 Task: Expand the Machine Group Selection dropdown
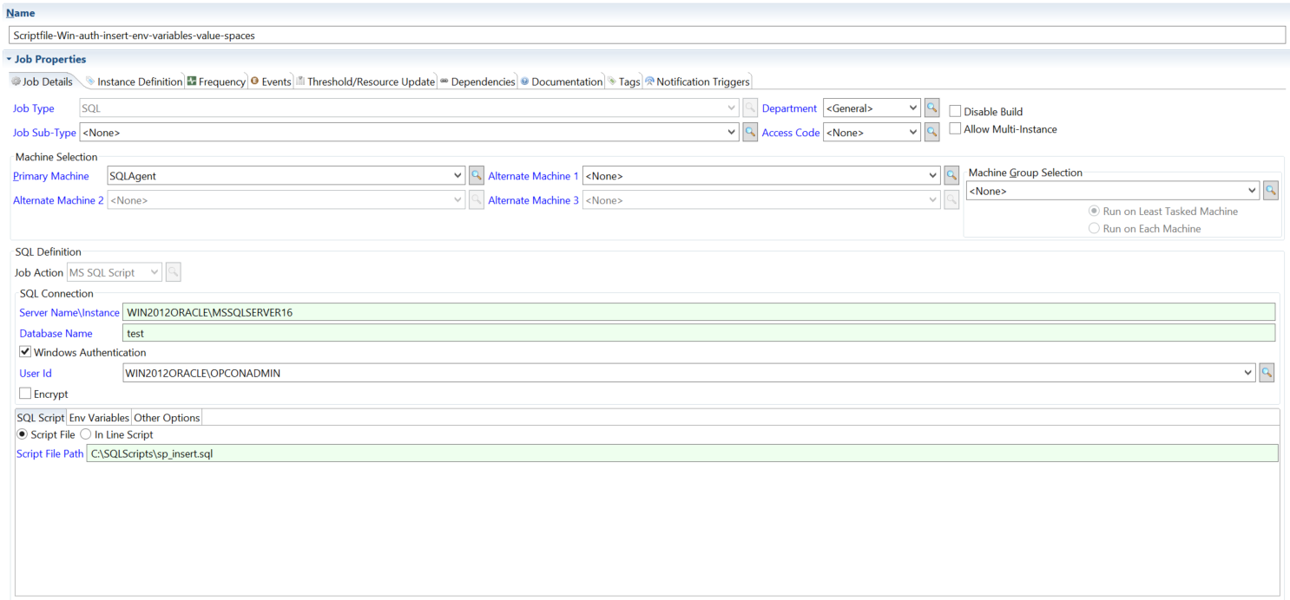1252,191
